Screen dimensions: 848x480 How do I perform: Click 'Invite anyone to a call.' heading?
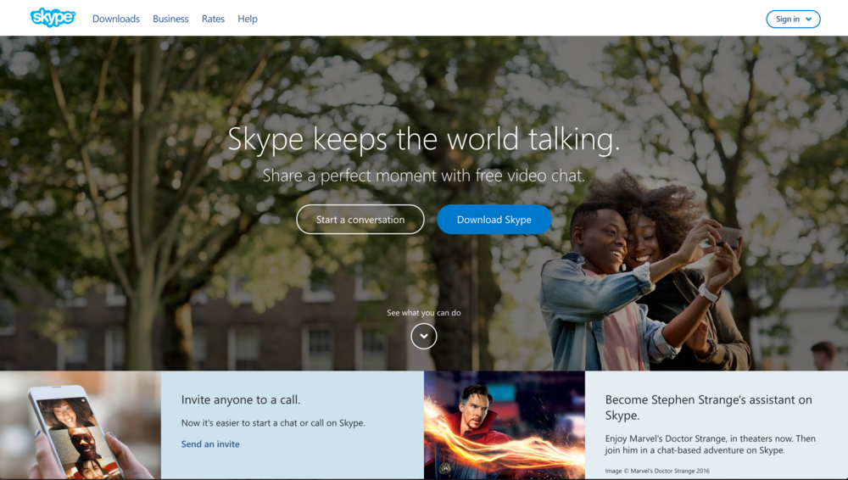click(241, 400)
